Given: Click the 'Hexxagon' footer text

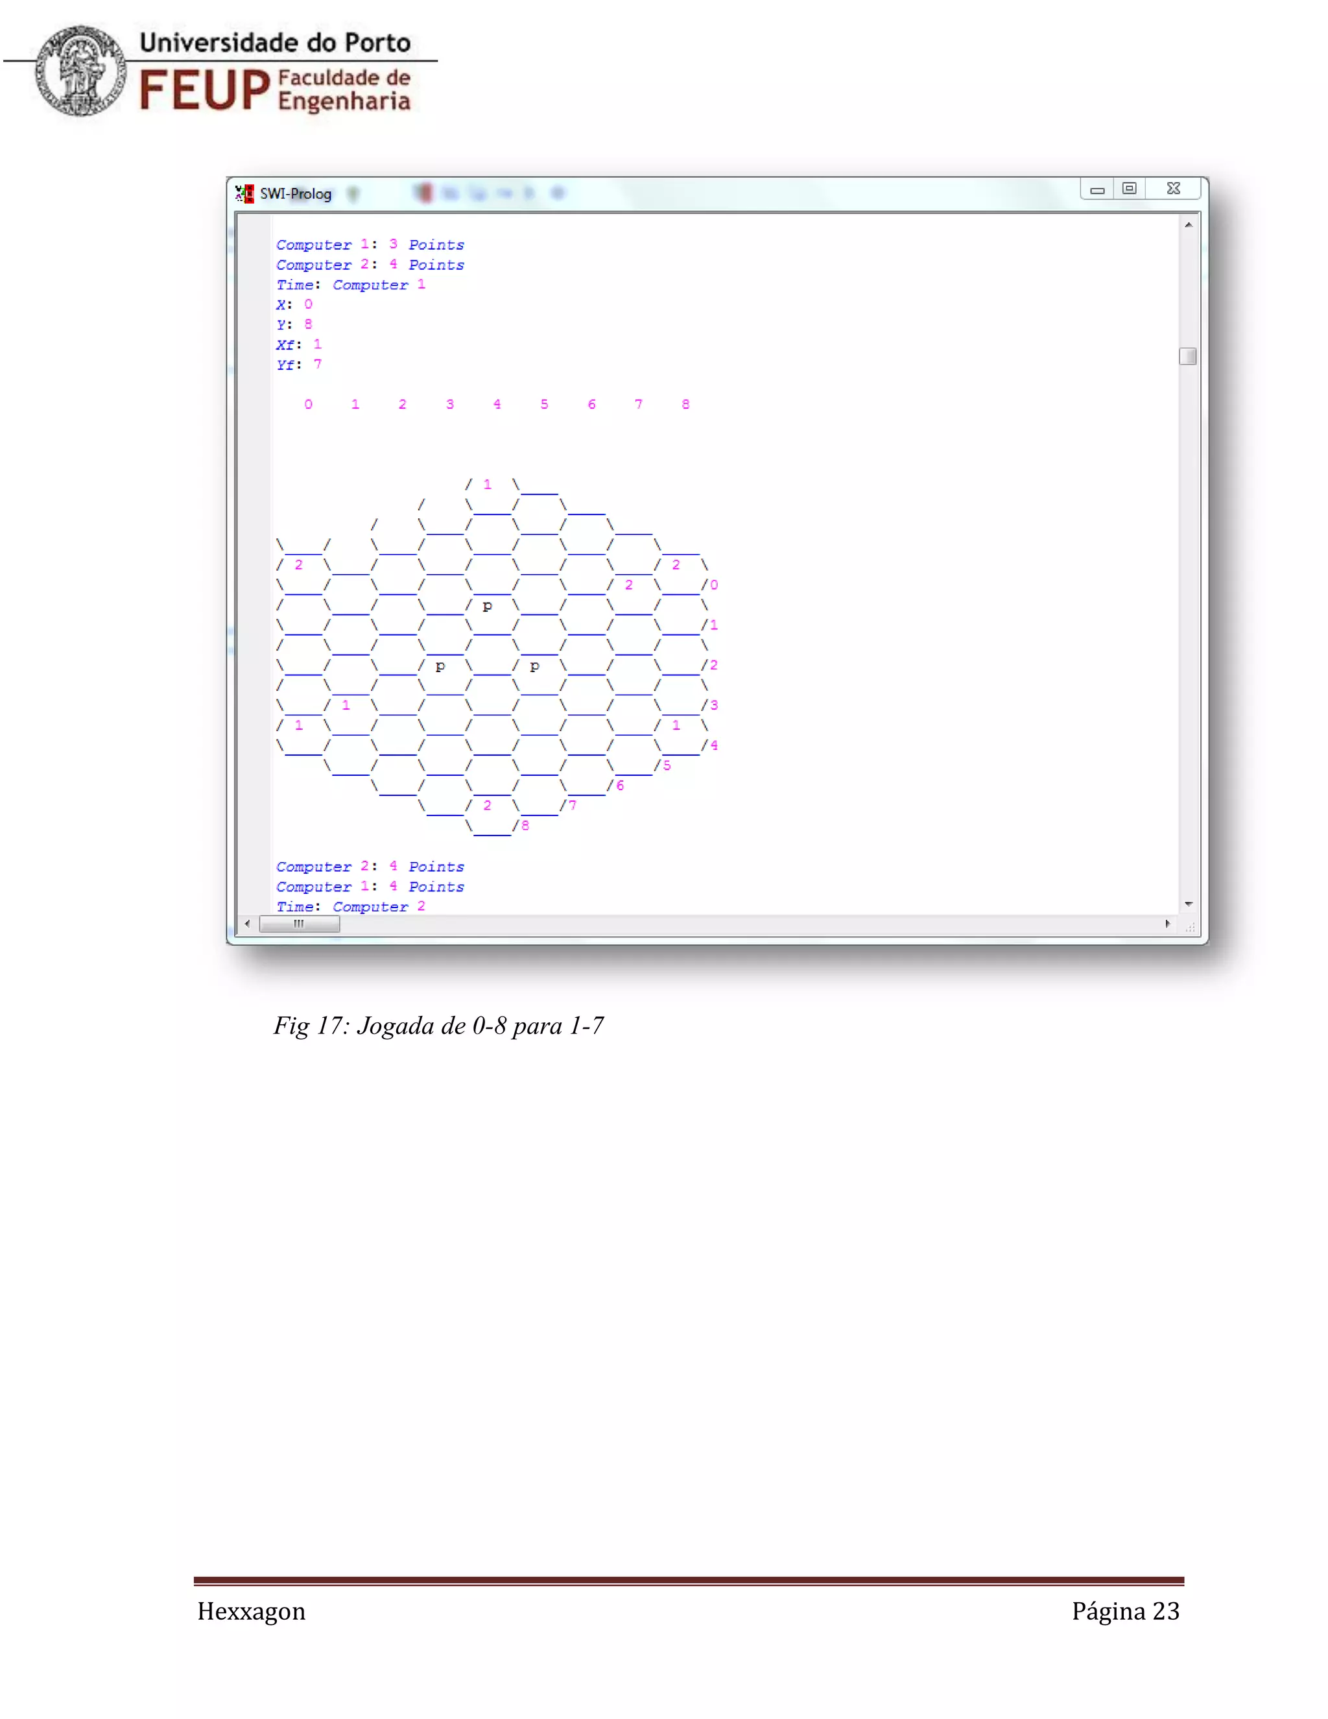Looking at the screenshot, I should coord(251,1611).
